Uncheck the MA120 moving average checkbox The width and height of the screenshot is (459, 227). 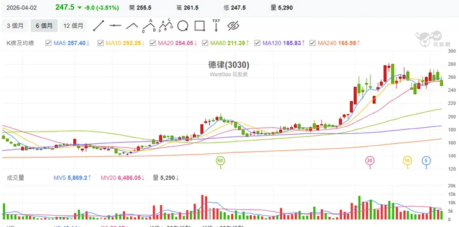[257, 43]
